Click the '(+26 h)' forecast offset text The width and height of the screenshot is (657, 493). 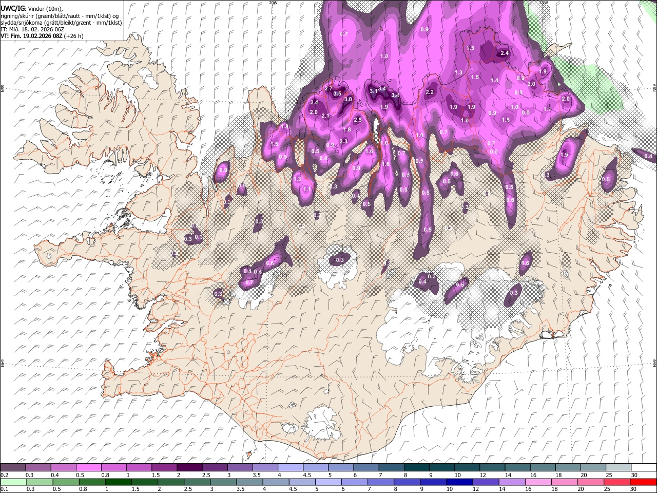coord(74,36)
